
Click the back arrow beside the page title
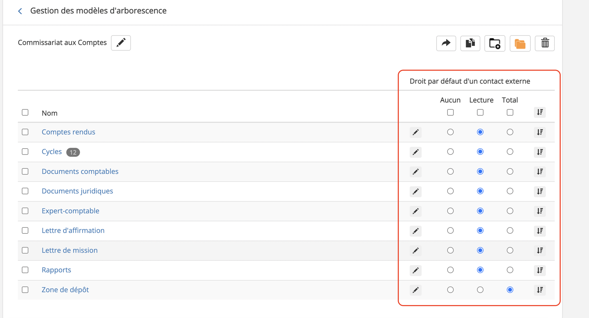click(20, 11)
